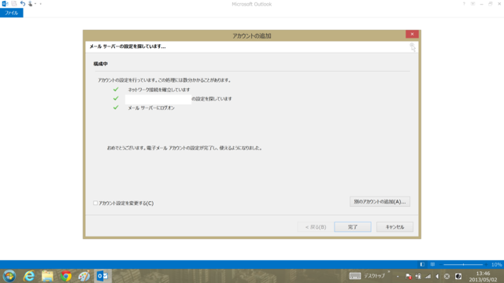
Task: Click メール サーバーにログオン status line
Action: click(x=151, y=108)
